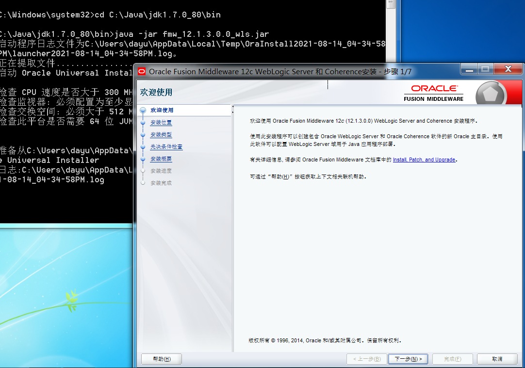Click the 帮助(H) help button

tap(162, 359)
